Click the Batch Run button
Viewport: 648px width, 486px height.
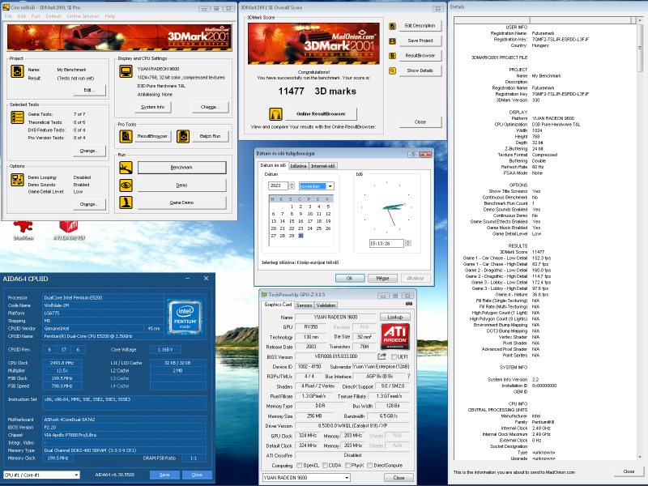[211, 136]
